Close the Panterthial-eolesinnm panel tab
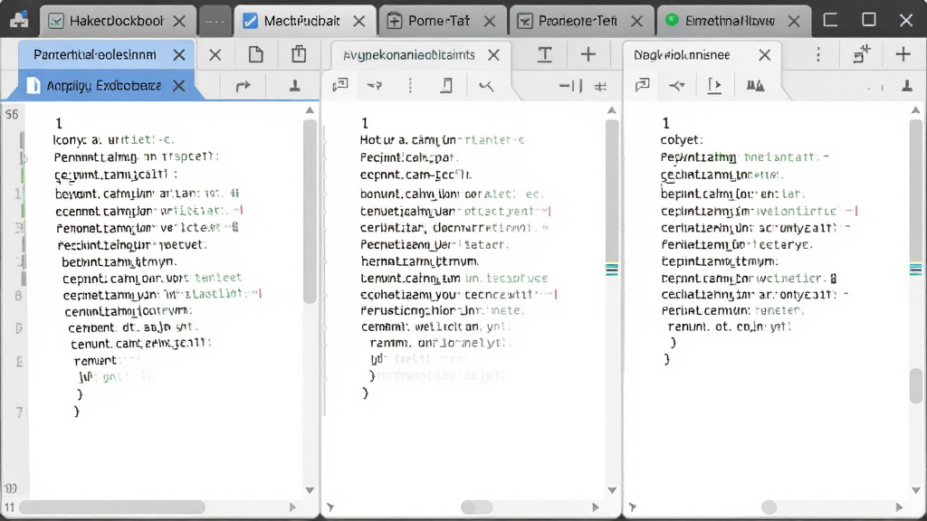The width and height of the screenshot is (927, 521). (179, 55)
